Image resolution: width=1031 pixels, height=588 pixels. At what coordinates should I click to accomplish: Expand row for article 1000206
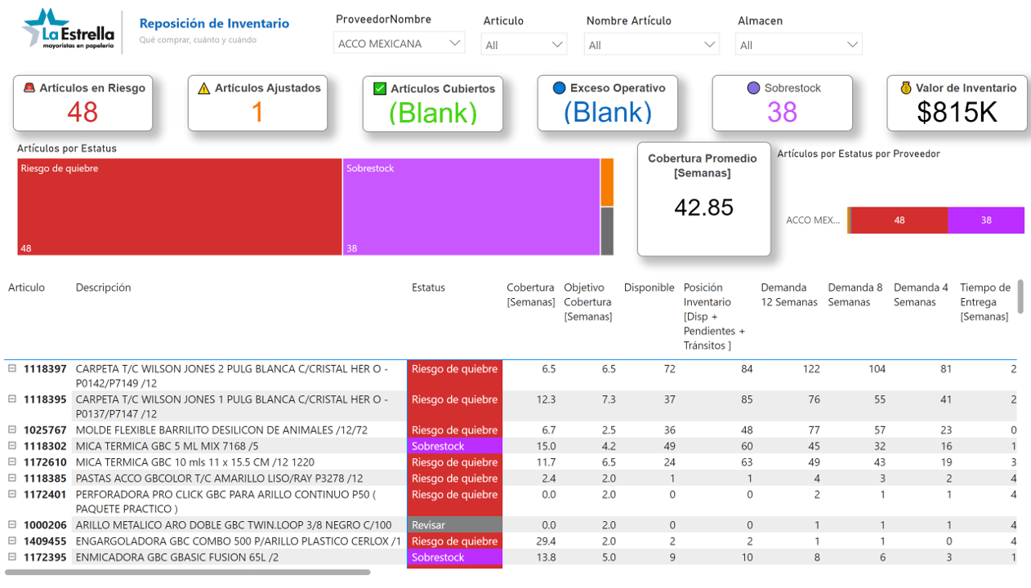12,525
